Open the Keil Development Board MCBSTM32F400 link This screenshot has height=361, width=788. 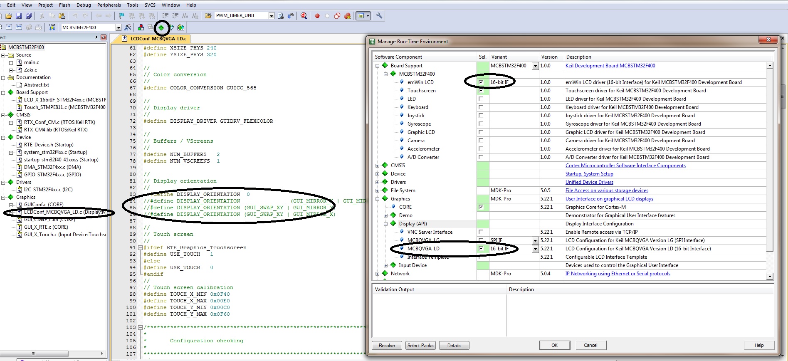click(610, 66)
